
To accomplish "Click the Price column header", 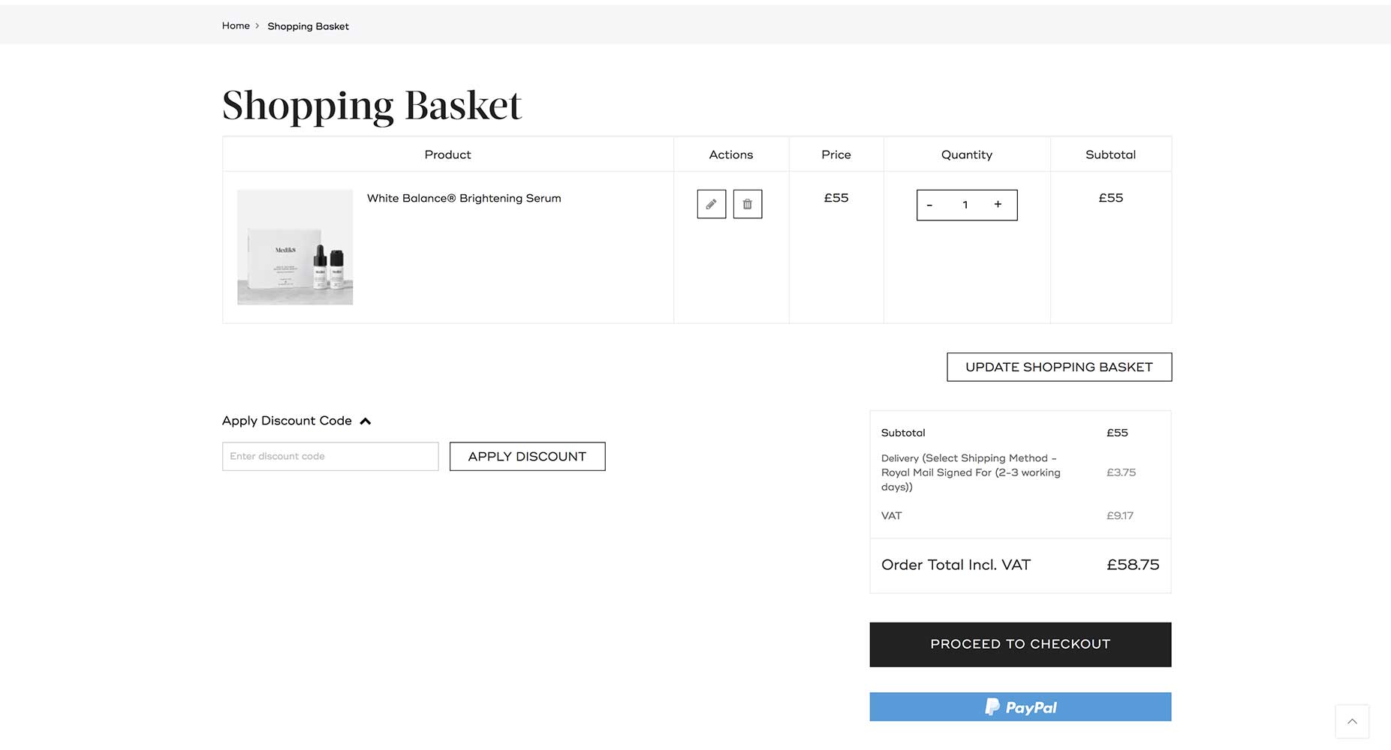I will point(836,154).
